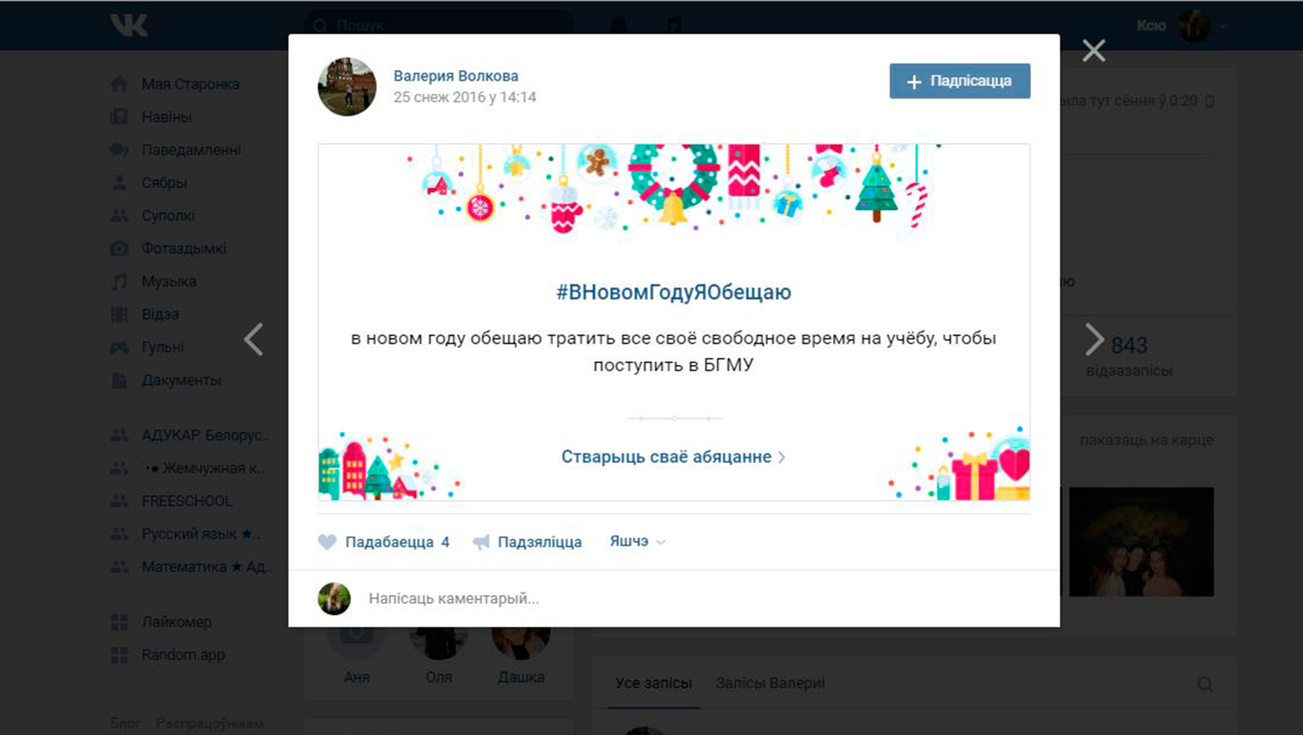This screenshot has width=1303, height=735.
Task: Expand the Ксю account menu arrow
Action: [1223, 26]
